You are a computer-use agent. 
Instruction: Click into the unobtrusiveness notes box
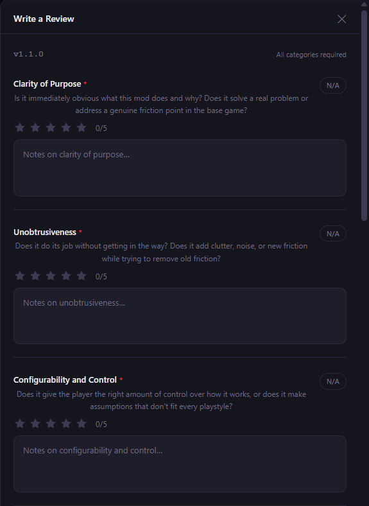180,316
